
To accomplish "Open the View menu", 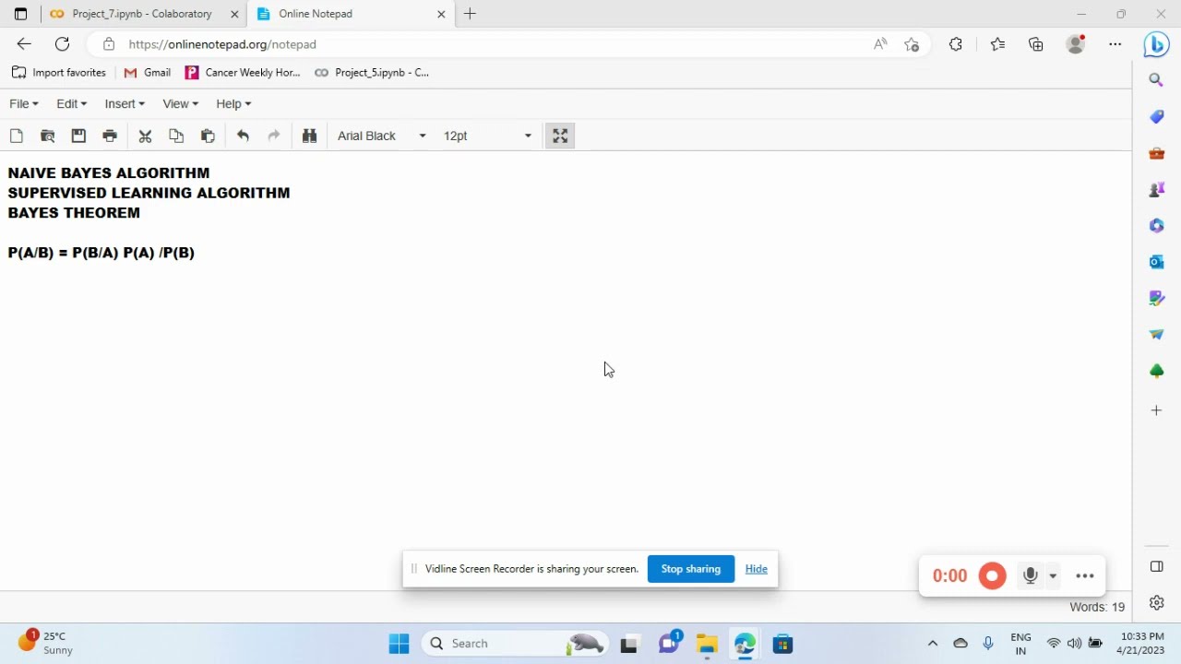I will coord(180,104).
